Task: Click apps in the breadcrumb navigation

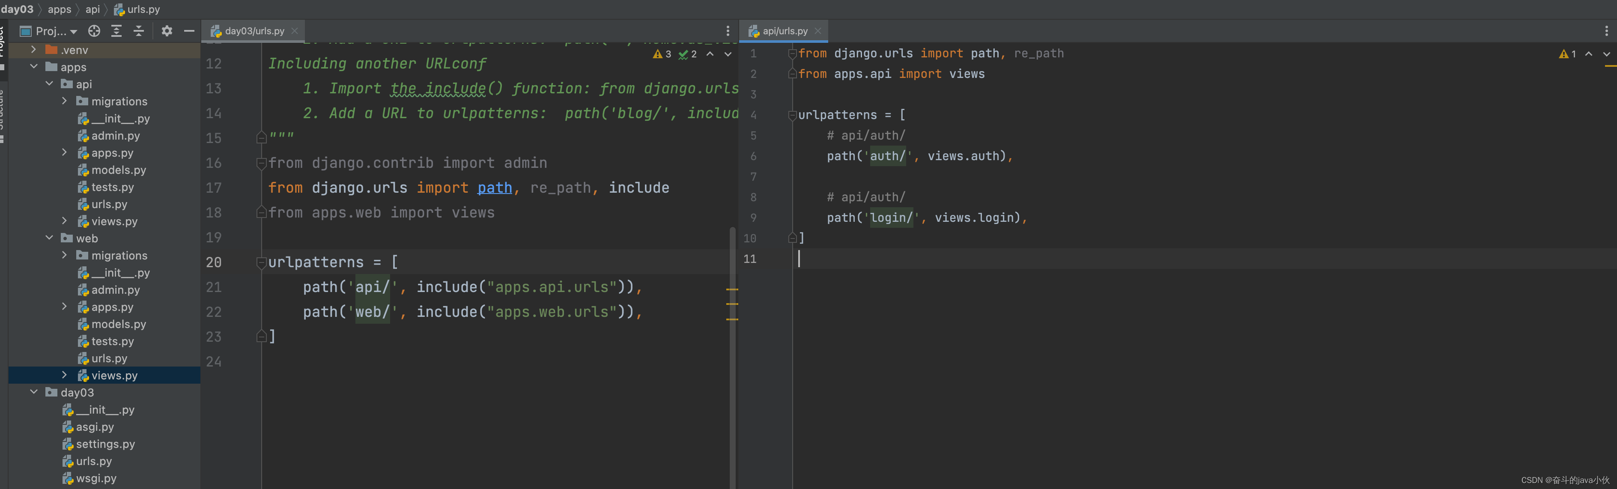Action: coord(59,9)
